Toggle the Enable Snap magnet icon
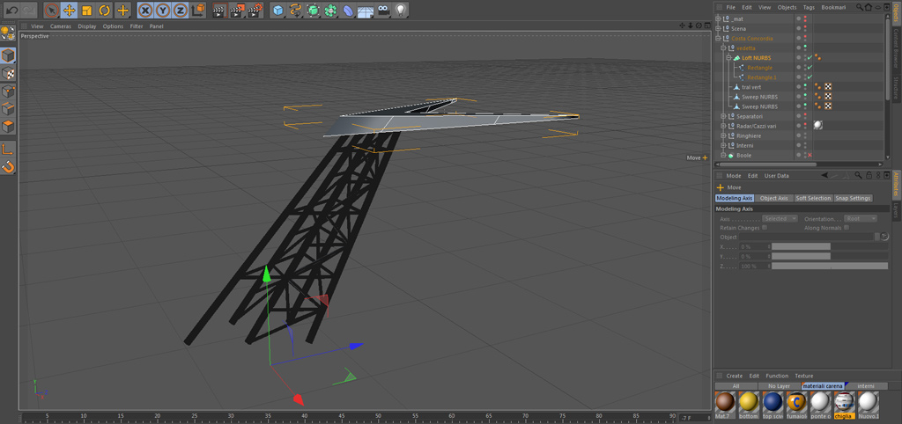This screenshot has height=424, width=902. click(x=8, y=167)
